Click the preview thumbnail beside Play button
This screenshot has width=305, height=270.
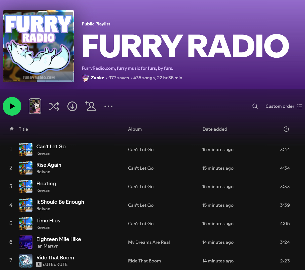(35, 106)
